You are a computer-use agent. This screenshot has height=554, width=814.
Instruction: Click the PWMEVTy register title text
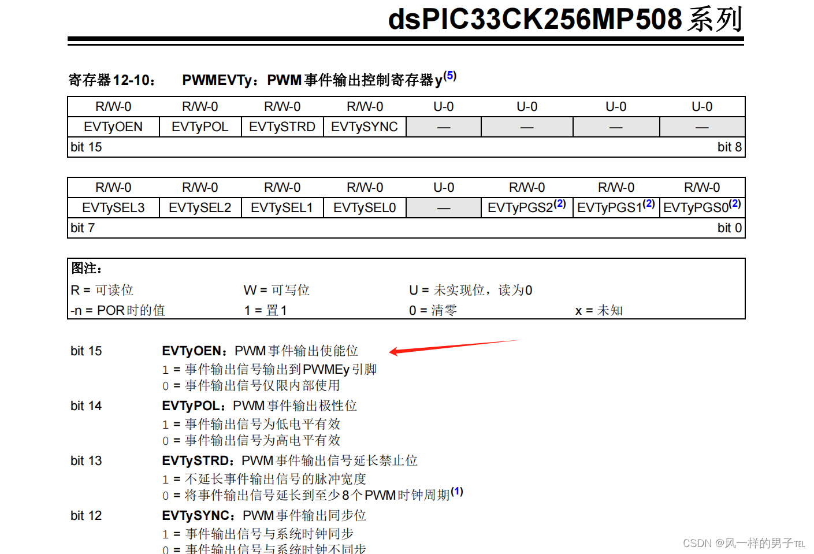click(313, 80)
